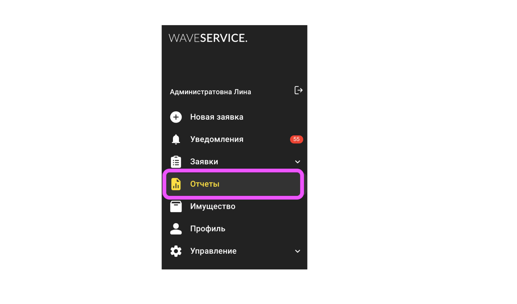Click the Управление menu label
Image resolution: width=517 pixels, height=304 pixels.
213,251
